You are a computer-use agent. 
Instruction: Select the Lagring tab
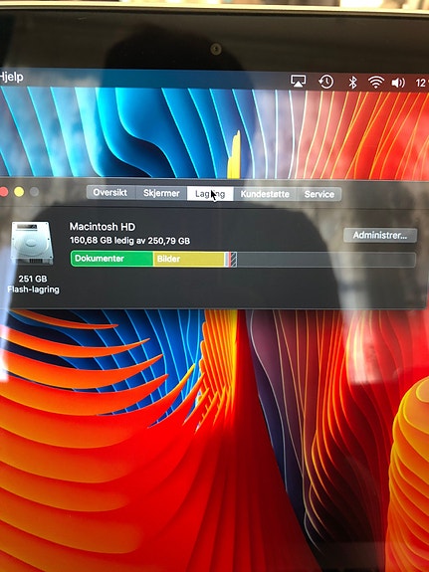(x=210, y=194)
